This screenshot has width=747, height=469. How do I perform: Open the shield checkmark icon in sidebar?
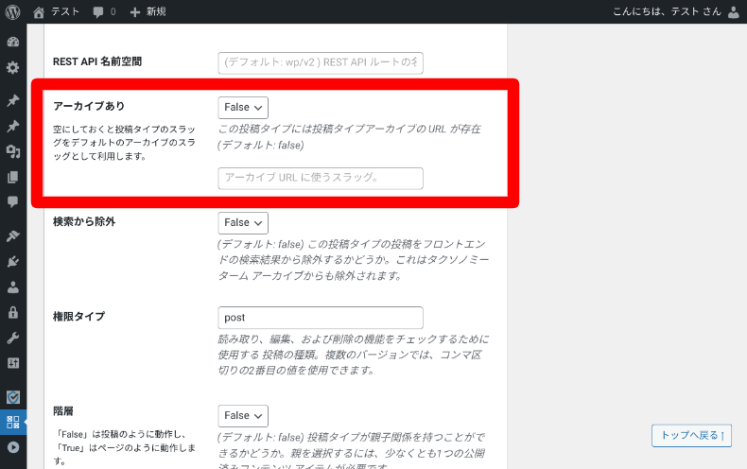click(13, 396)
